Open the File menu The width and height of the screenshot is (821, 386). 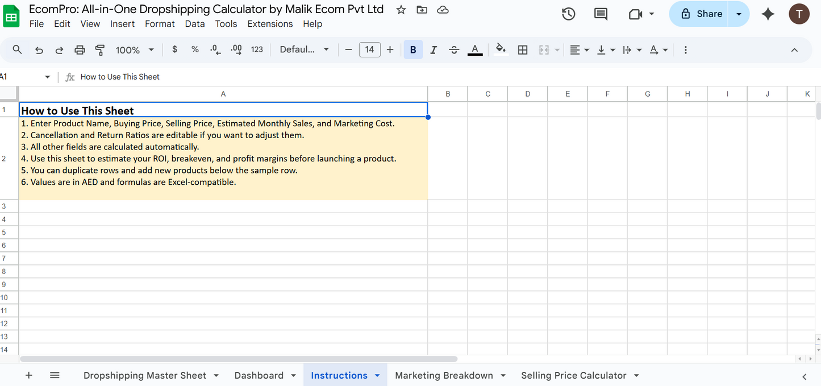pos(36,24)
